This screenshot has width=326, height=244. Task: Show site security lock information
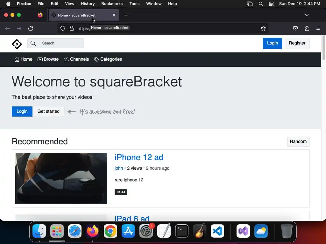click(72, 28)
